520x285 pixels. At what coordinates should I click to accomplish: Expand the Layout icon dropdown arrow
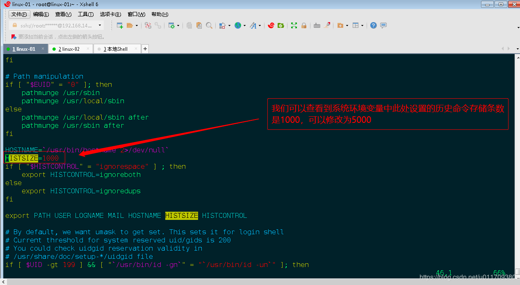(x=363, y=25)
